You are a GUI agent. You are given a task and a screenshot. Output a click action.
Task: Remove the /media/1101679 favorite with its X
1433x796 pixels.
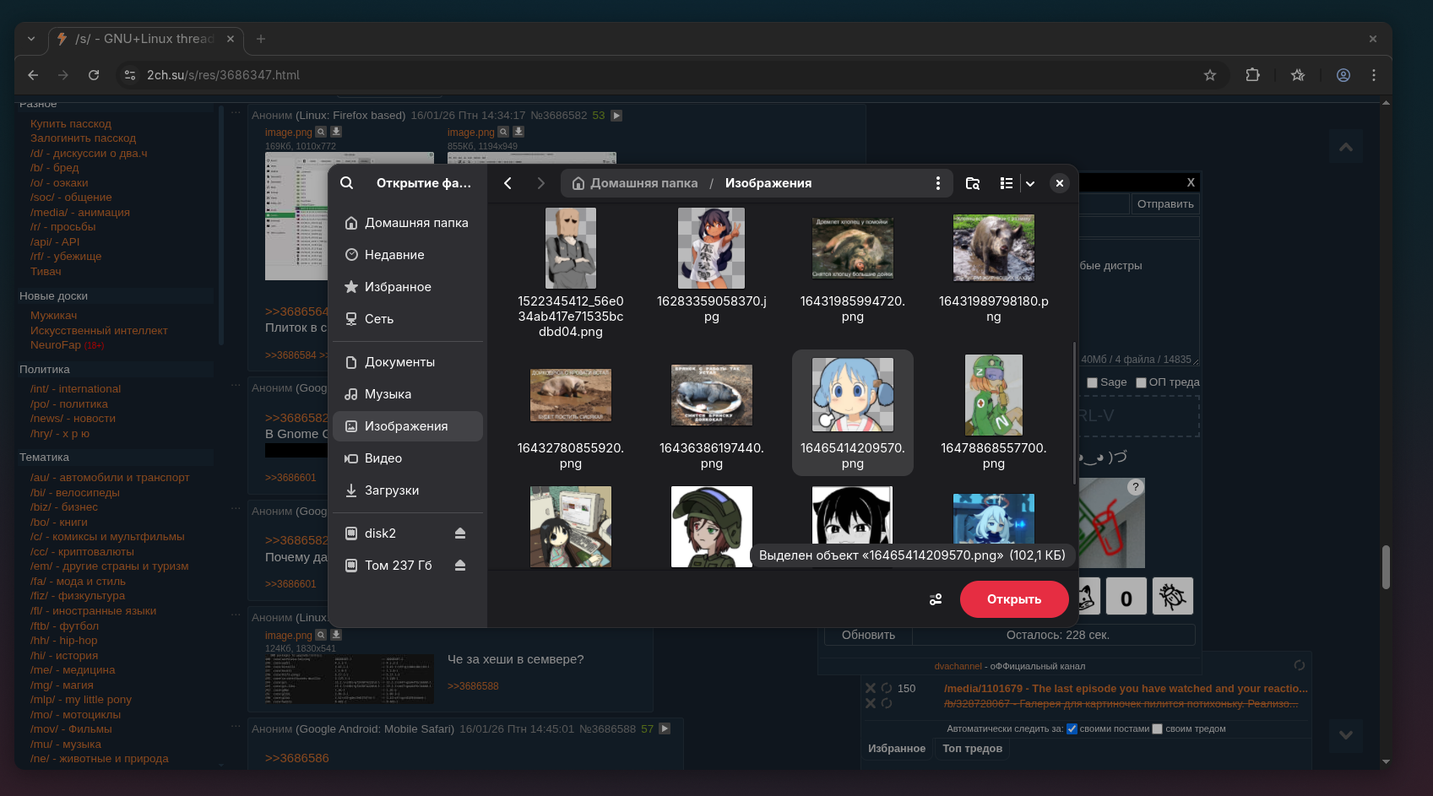[x=871, y=688]
